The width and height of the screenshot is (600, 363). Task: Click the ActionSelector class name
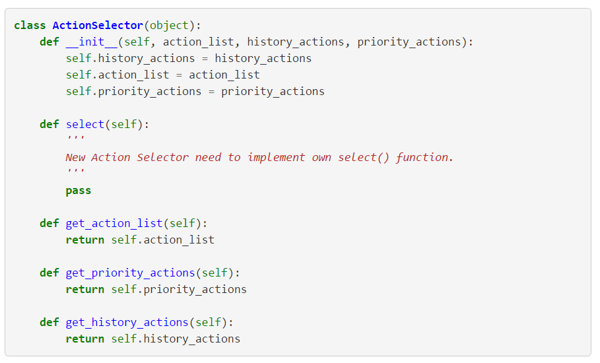pyautogui.click(x=98, y=25)
